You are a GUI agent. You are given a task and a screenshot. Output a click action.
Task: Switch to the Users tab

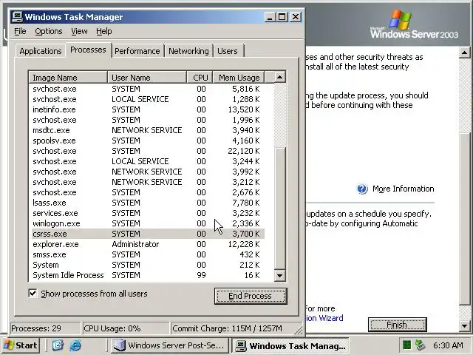pos(228,51)
